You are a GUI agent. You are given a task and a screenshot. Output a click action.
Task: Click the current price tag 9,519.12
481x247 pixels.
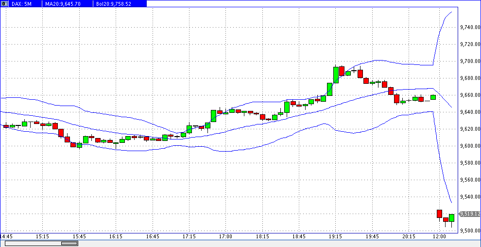point(469,214)
